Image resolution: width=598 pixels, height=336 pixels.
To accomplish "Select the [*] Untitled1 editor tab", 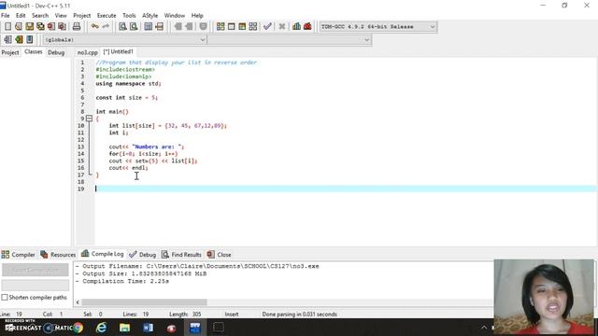I will tap(119, 52).
